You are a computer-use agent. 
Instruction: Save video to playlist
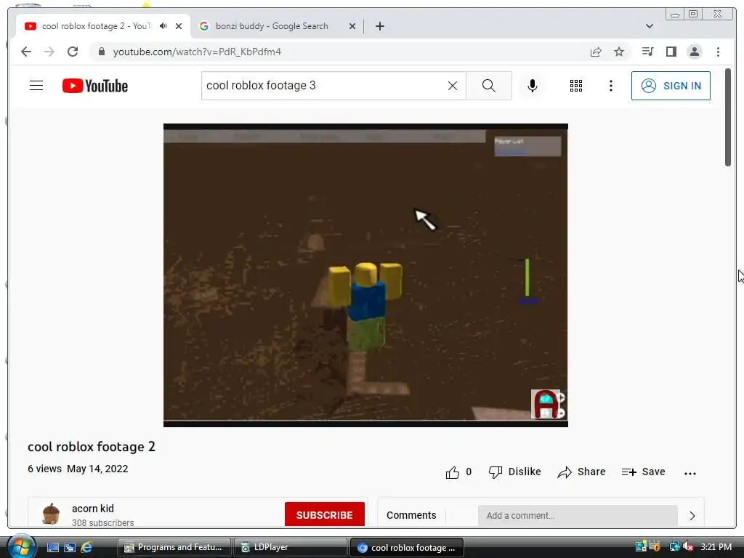[644, 472]
